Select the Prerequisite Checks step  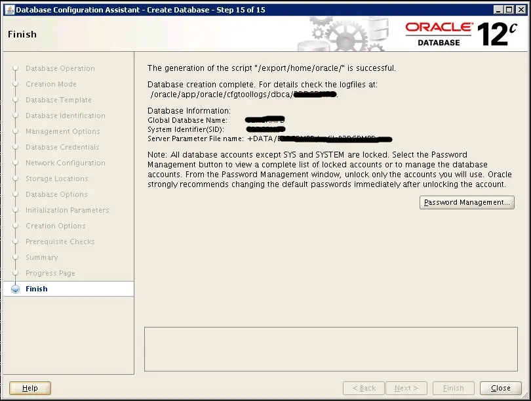tap(60, 242)
